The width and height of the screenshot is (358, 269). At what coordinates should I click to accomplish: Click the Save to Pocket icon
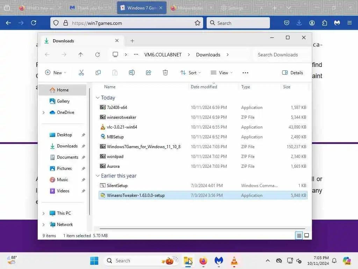(x=287, y=23)
